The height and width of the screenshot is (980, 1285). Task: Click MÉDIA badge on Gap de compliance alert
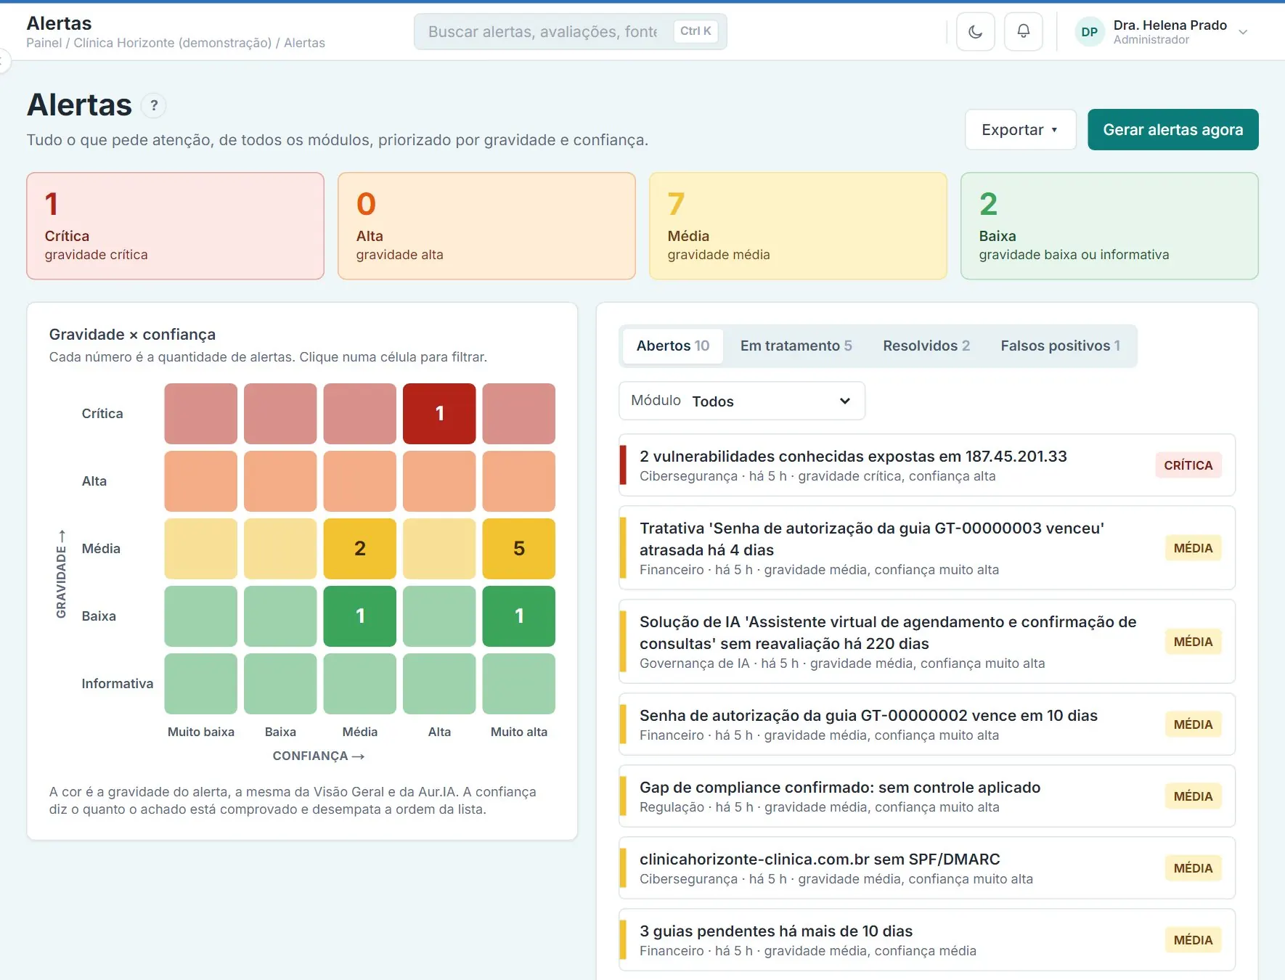(1193, 796)
